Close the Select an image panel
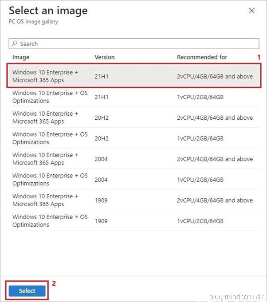The width and height of the screenshot is (267, 302). coord(252,11)
